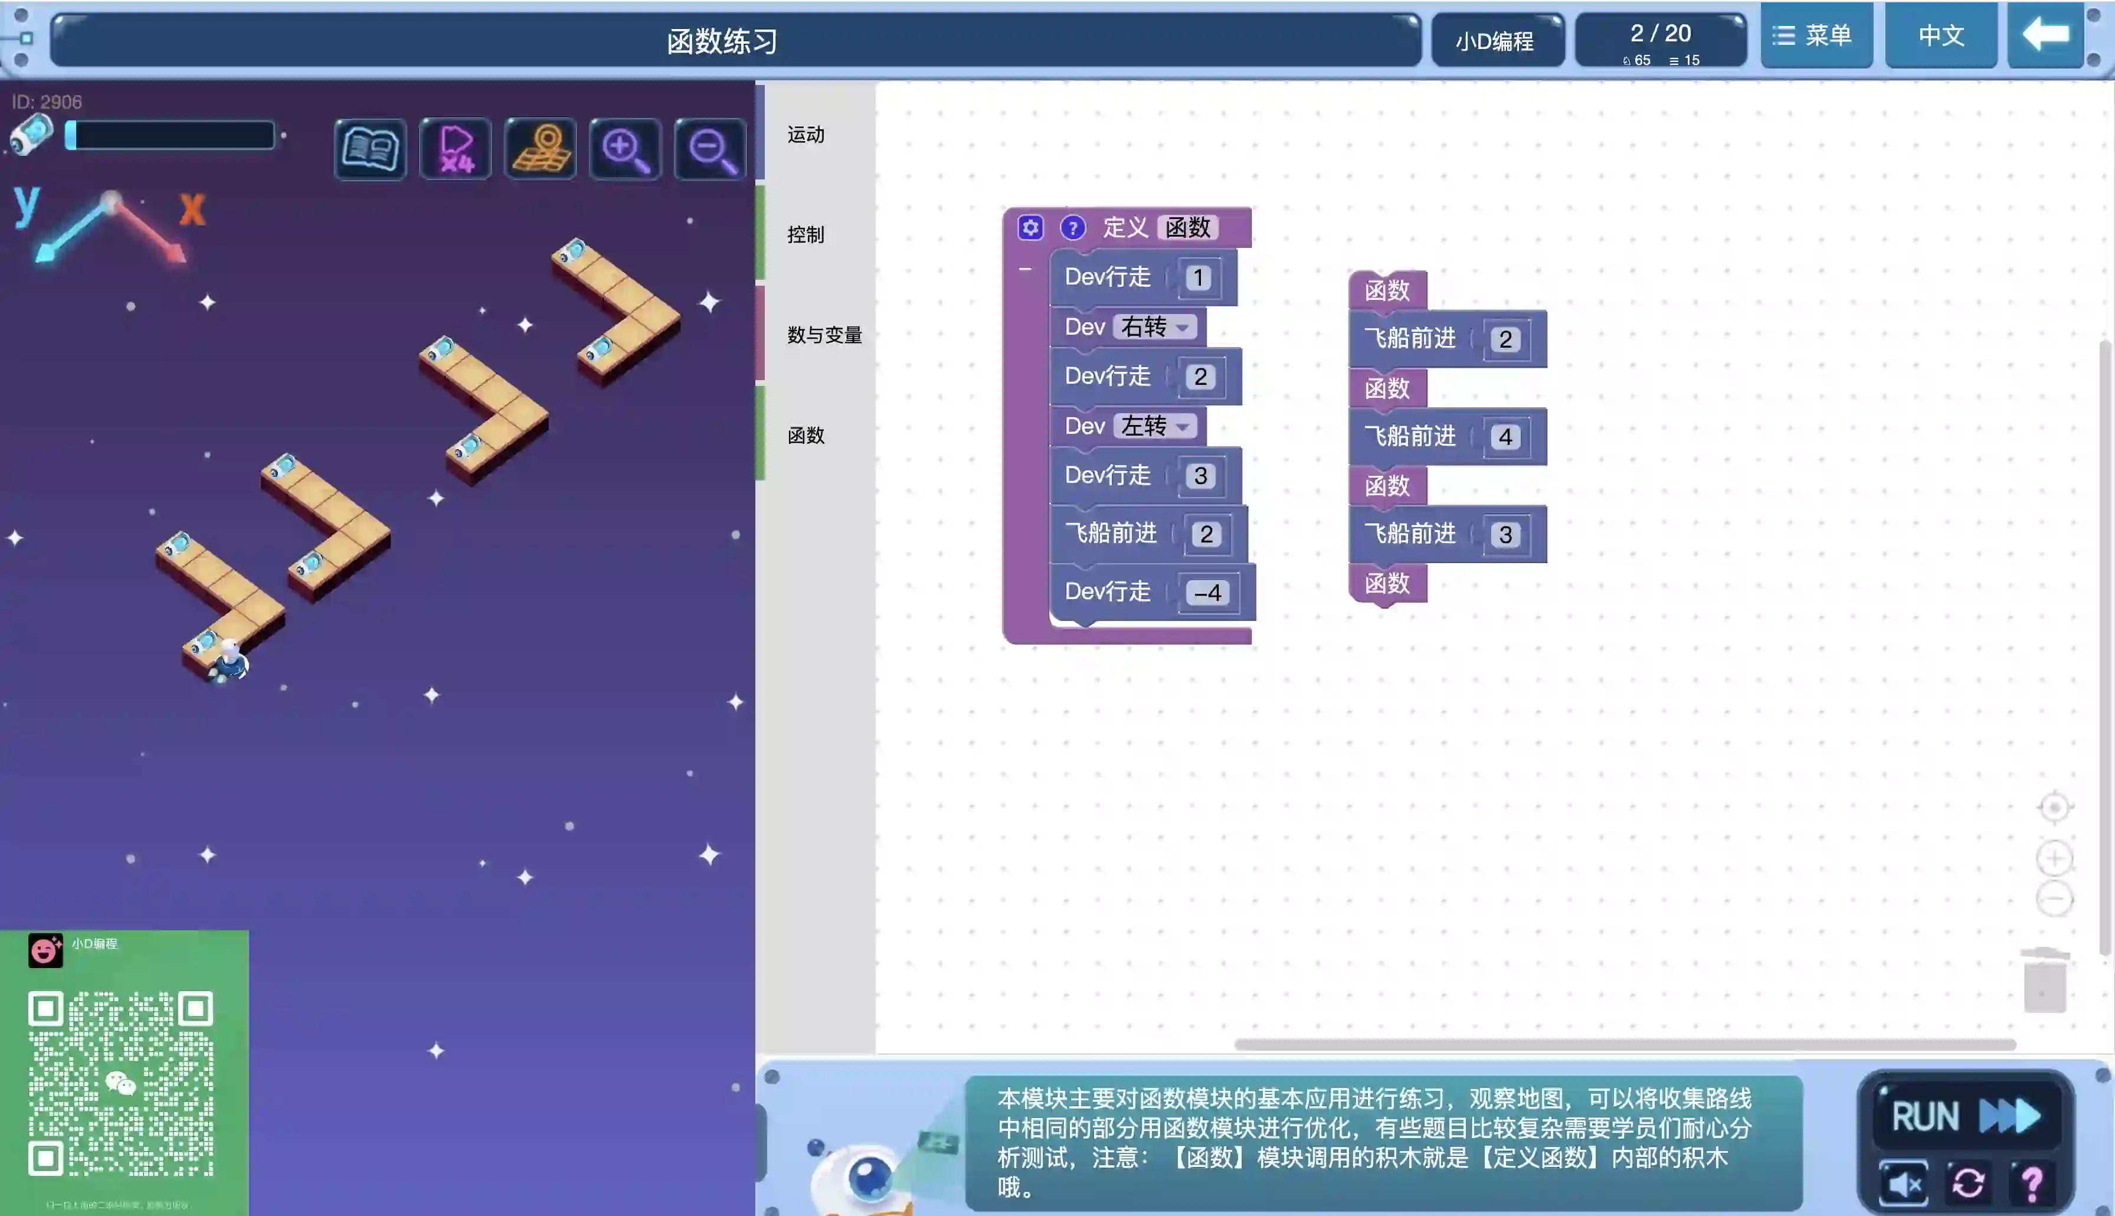The image size is (2115, 1216).
Task: Zoom out the game map view
Action: coord(711,149)
